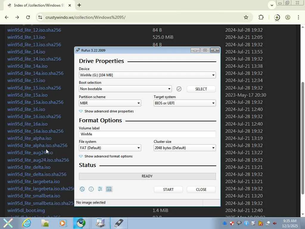Image resolution: width=305 pixels, height=229 pixels.
Task: Open the taskbar clock showing 9:35 AM
Action: point(290,223)
